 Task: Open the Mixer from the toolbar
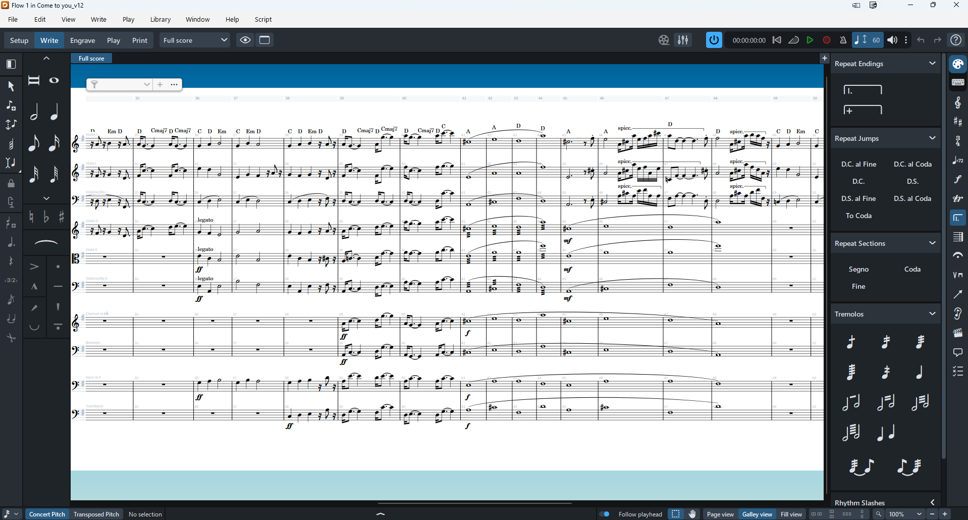coord(683,40)
